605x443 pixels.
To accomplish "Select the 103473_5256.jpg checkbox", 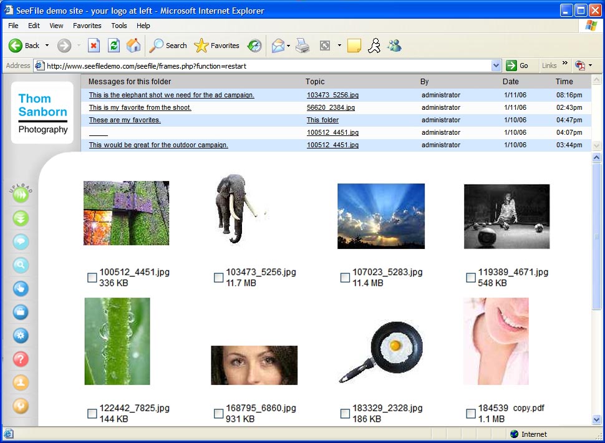I will pyautogui.click(x=218, y=277).
